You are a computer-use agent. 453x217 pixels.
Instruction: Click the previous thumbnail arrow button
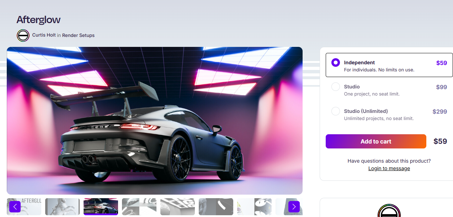coord(15,207)
